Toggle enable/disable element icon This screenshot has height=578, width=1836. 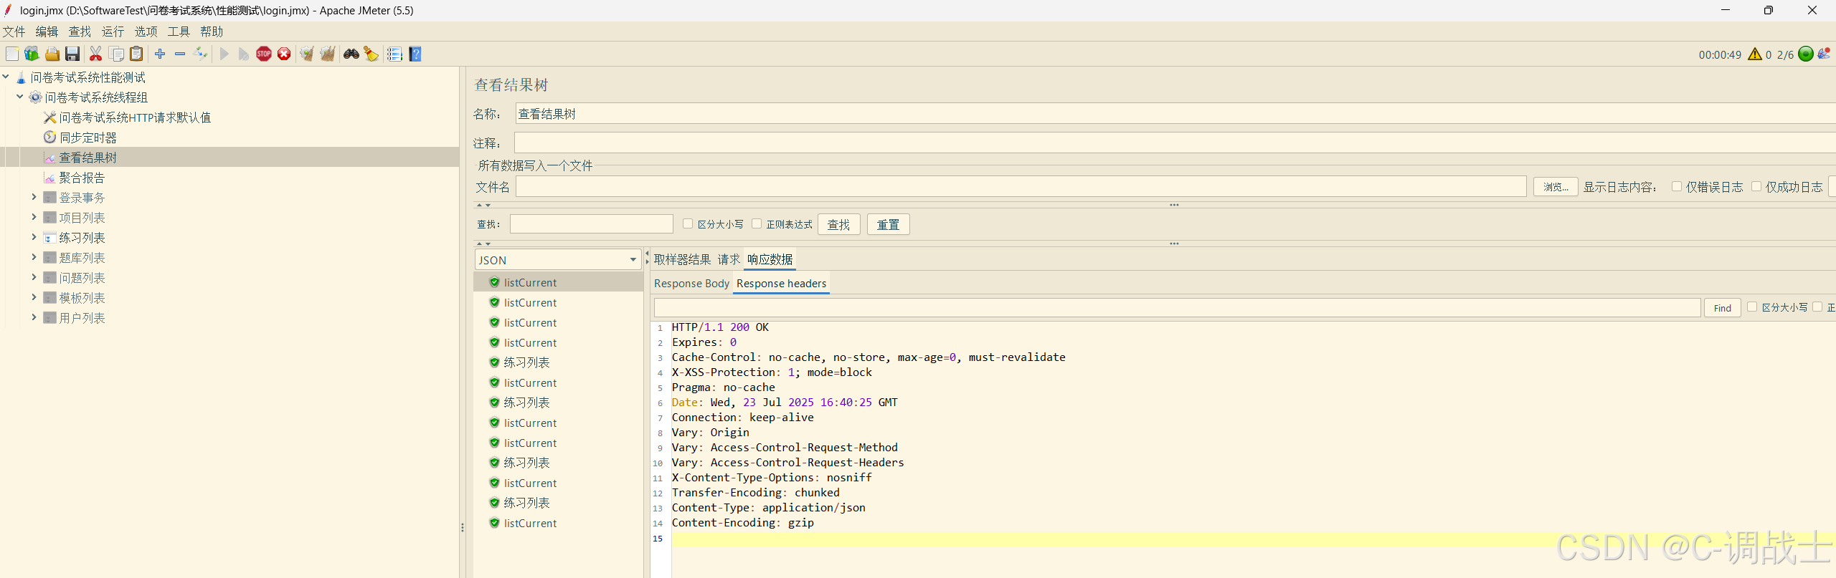[x=201, y=54]
